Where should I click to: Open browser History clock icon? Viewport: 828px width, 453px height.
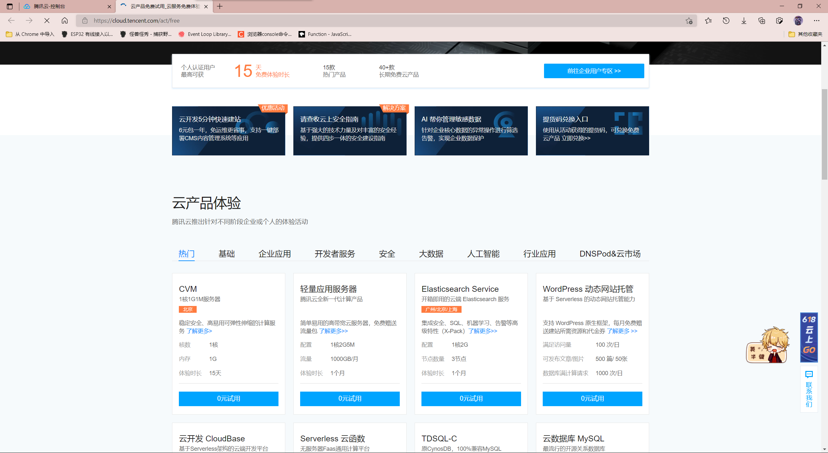(x=726, y=21)
